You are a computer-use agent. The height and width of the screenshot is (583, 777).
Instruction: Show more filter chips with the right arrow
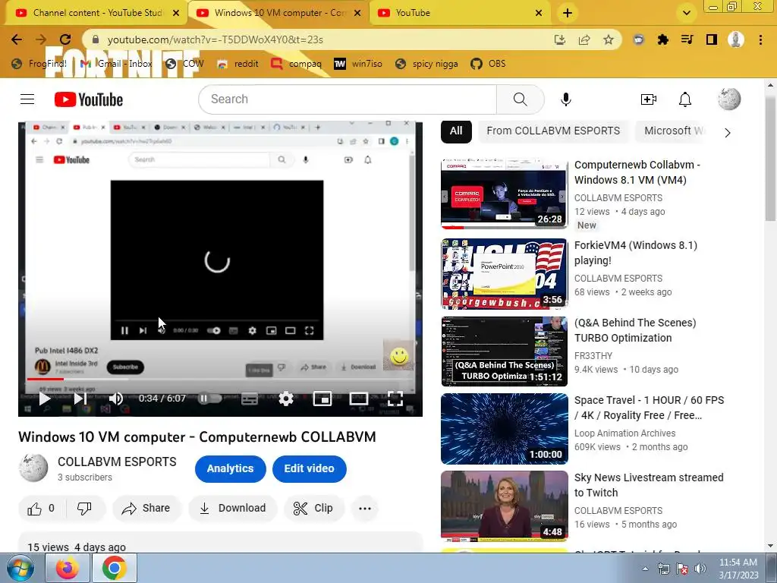[x=727, y=132]
